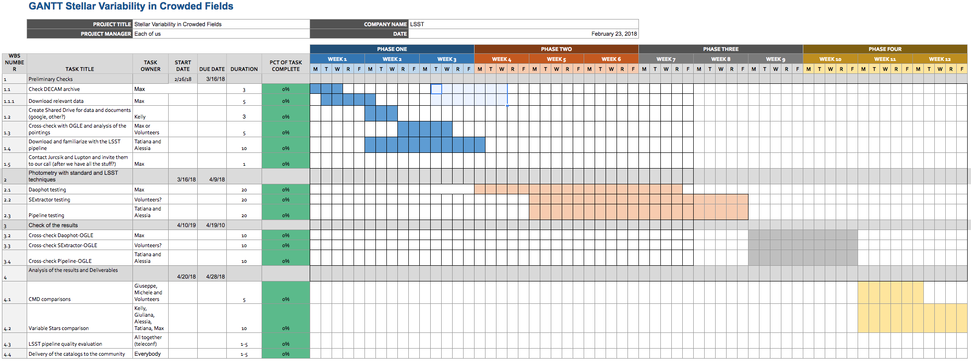Image resolution: width=971 pixels, height=361 pixels.
Task: Click the 'Delivery of the catalogs' task cell
Action: pos(80,354)
